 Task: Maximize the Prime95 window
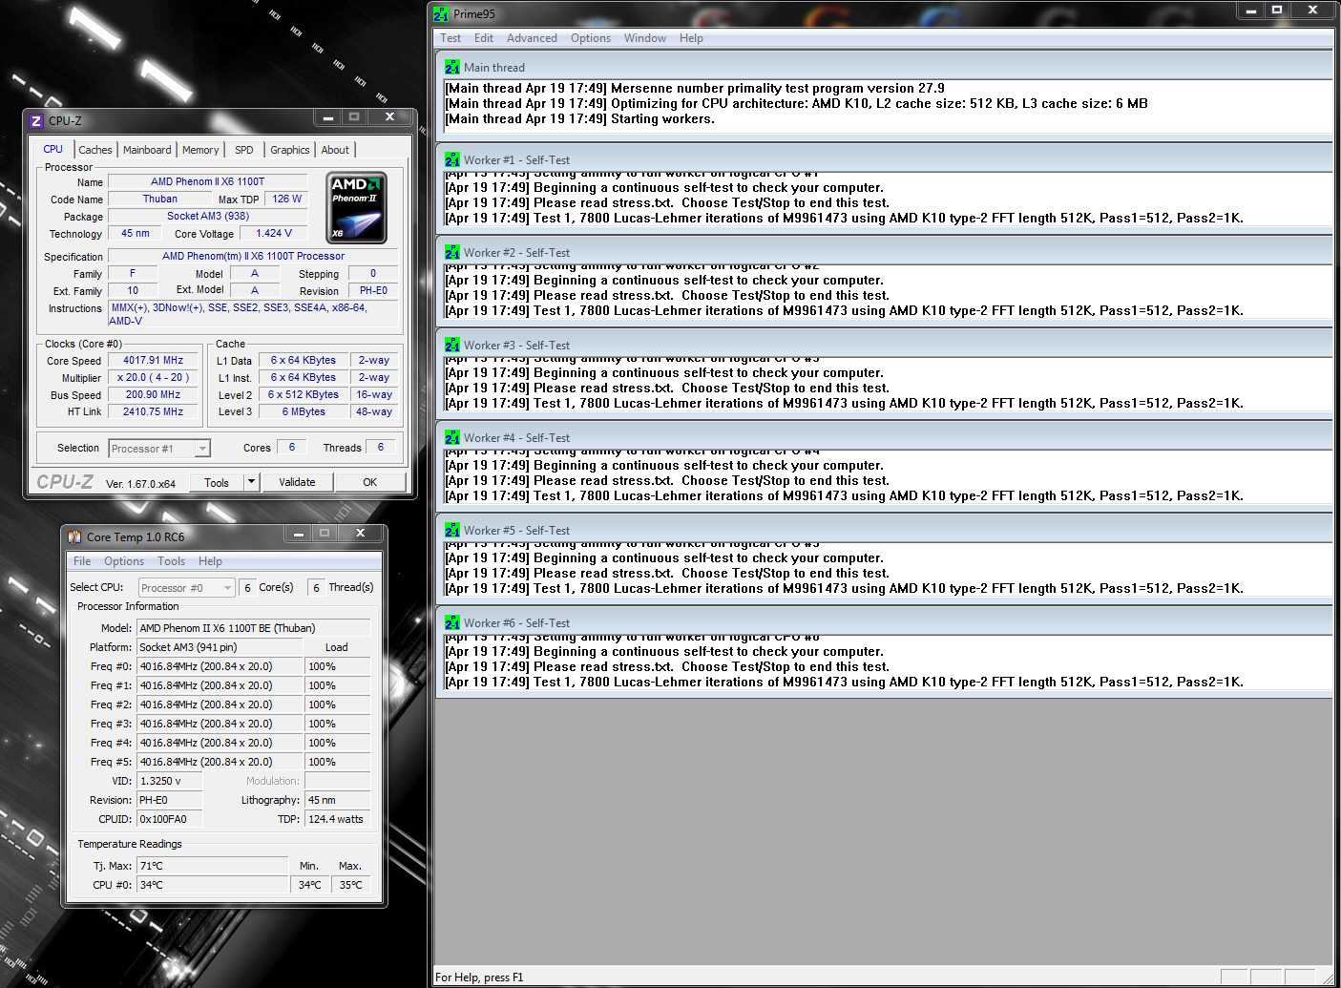(x=1277, y=10)
